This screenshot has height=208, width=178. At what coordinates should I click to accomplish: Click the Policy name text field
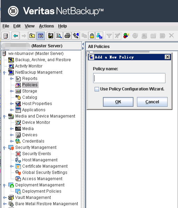129,78
